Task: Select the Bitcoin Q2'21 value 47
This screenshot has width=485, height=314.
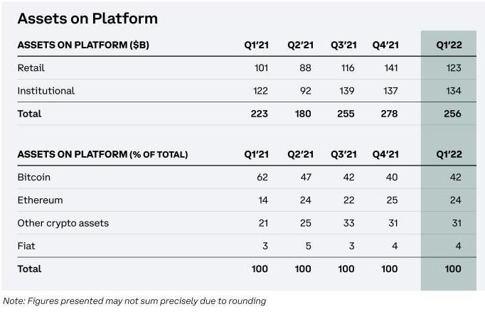Action: [305, 177]
